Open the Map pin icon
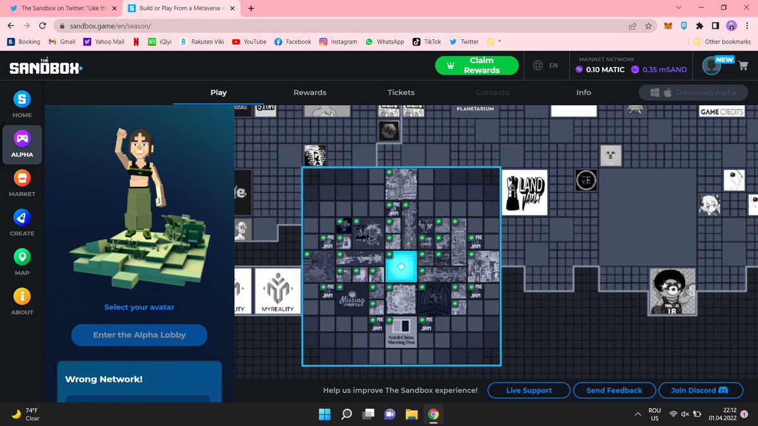 click(x=22, y=257)
